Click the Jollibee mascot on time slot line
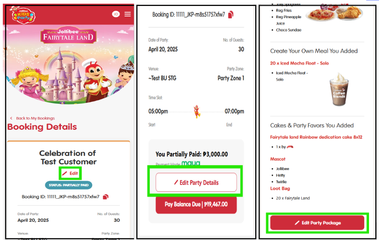 197,111
